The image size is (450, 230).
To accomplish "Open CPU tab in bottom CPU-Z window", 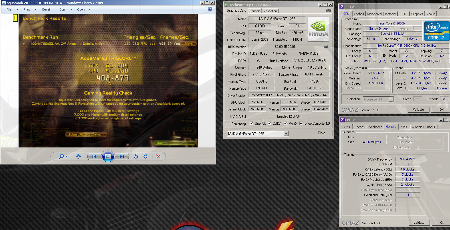I will (x=347, y=127).
